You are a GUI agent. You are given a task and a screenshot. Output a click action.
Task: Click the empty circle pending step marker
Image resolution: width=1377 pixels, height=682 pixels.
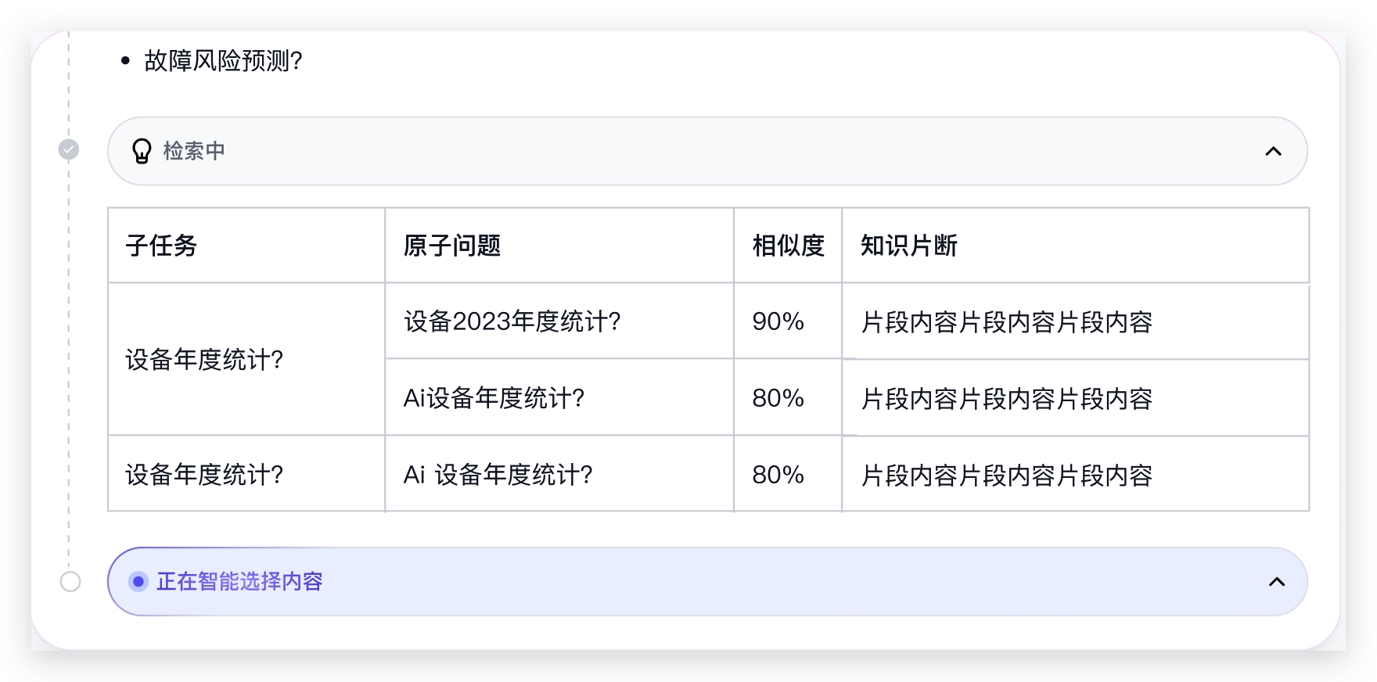[70, 582]
